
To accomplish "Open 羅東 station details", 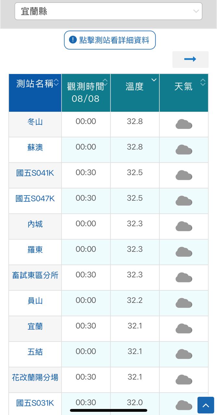I will pyautogui.click(x=35, y=250).
